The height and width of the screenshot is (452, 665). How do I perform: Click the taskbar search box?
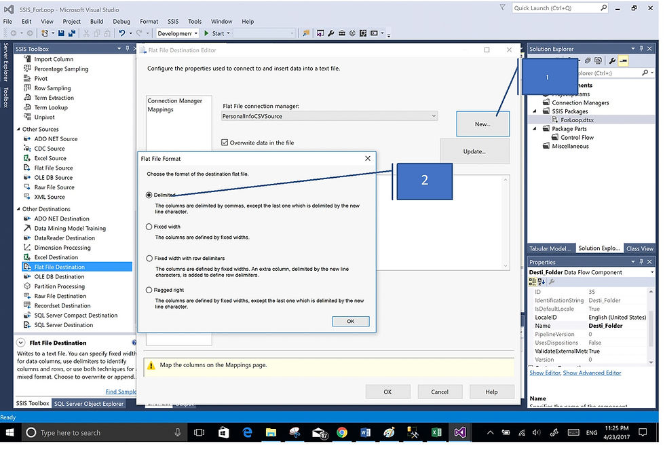click(104, 432)
